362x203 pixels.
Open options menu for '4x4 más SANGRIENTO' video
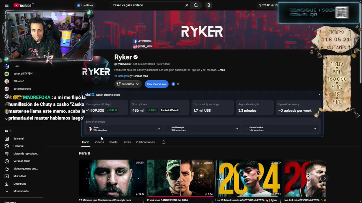click(x=212, y=201)
